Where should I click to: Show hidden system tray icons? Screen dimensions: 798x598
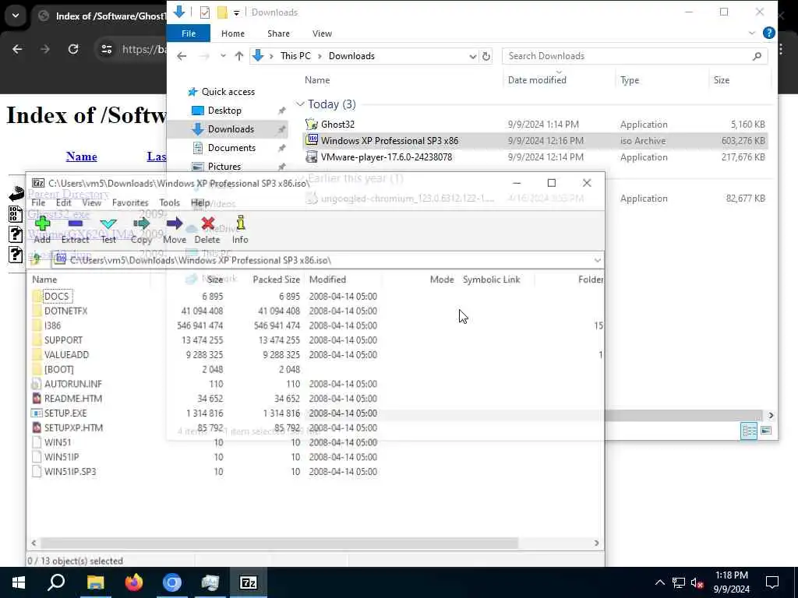click(x=659, y=582)
